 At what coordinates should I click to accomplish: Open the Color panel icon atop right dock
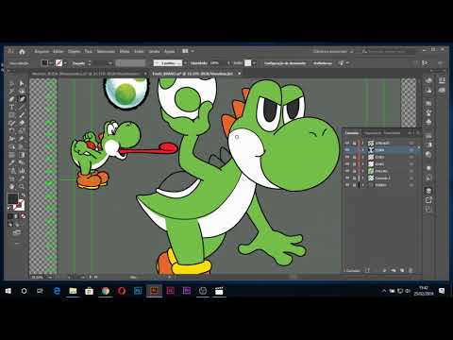[x=428, y=81]
